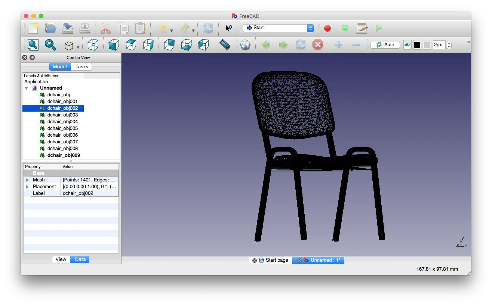The height and width of the screenshot is (305, 492).
Task: Refresh the document with the recompute icon
Action: 208,28
